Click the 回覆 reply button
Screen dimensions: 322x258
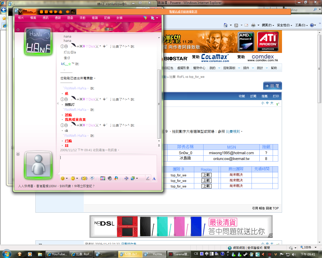(272, 86)
